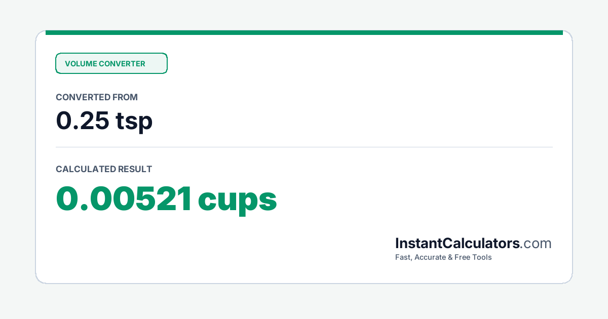Click the horizontal divider line between sections
This screenshot has width=608, height=319.
pyautogui.click(x=304, y=147)
